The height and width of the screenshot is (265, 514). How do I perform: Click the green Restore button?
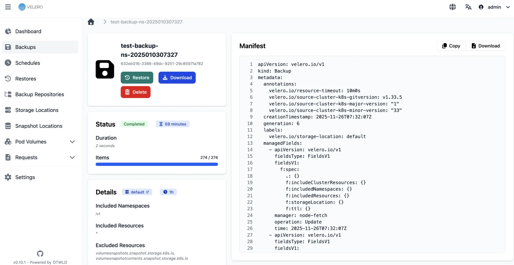pyautogui.click(x=137, y=78)
